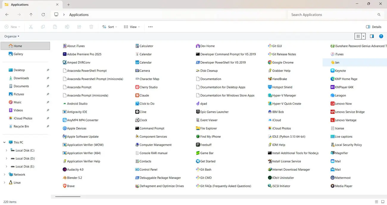The width and height of the screenshot is (387, 205).
Task: Expand the Local Disk (D:) node
Action: tap(7, 159)
